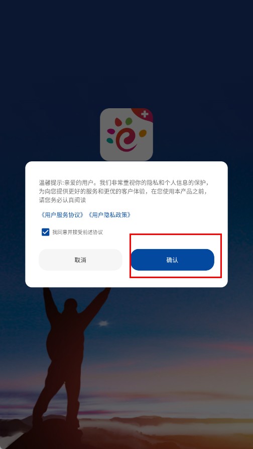The height and width of the screenshot is (449, 253).
Task: Tap the small bright cloud in background
Action: tap(104, 324)
